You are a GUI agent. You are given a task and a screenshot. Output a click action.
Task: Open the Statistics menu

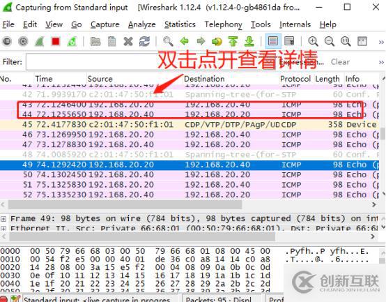[x=180, y=24]
